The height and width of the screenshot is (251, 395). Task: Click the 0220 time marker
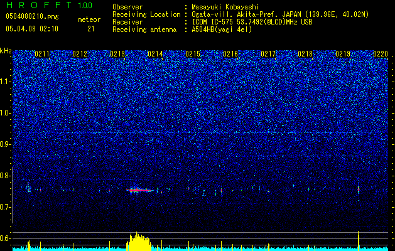[x=381, y=54]
